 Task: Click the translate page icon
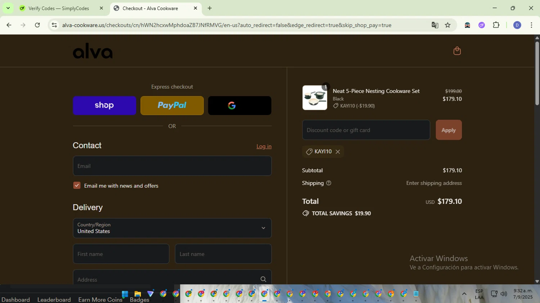(435, 25)
